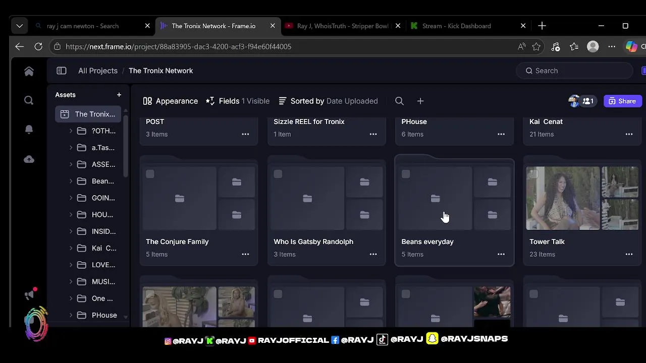Open search from the left sidebar
The height and width of the screenshot is (363, 646).
(x=29, y=100)
